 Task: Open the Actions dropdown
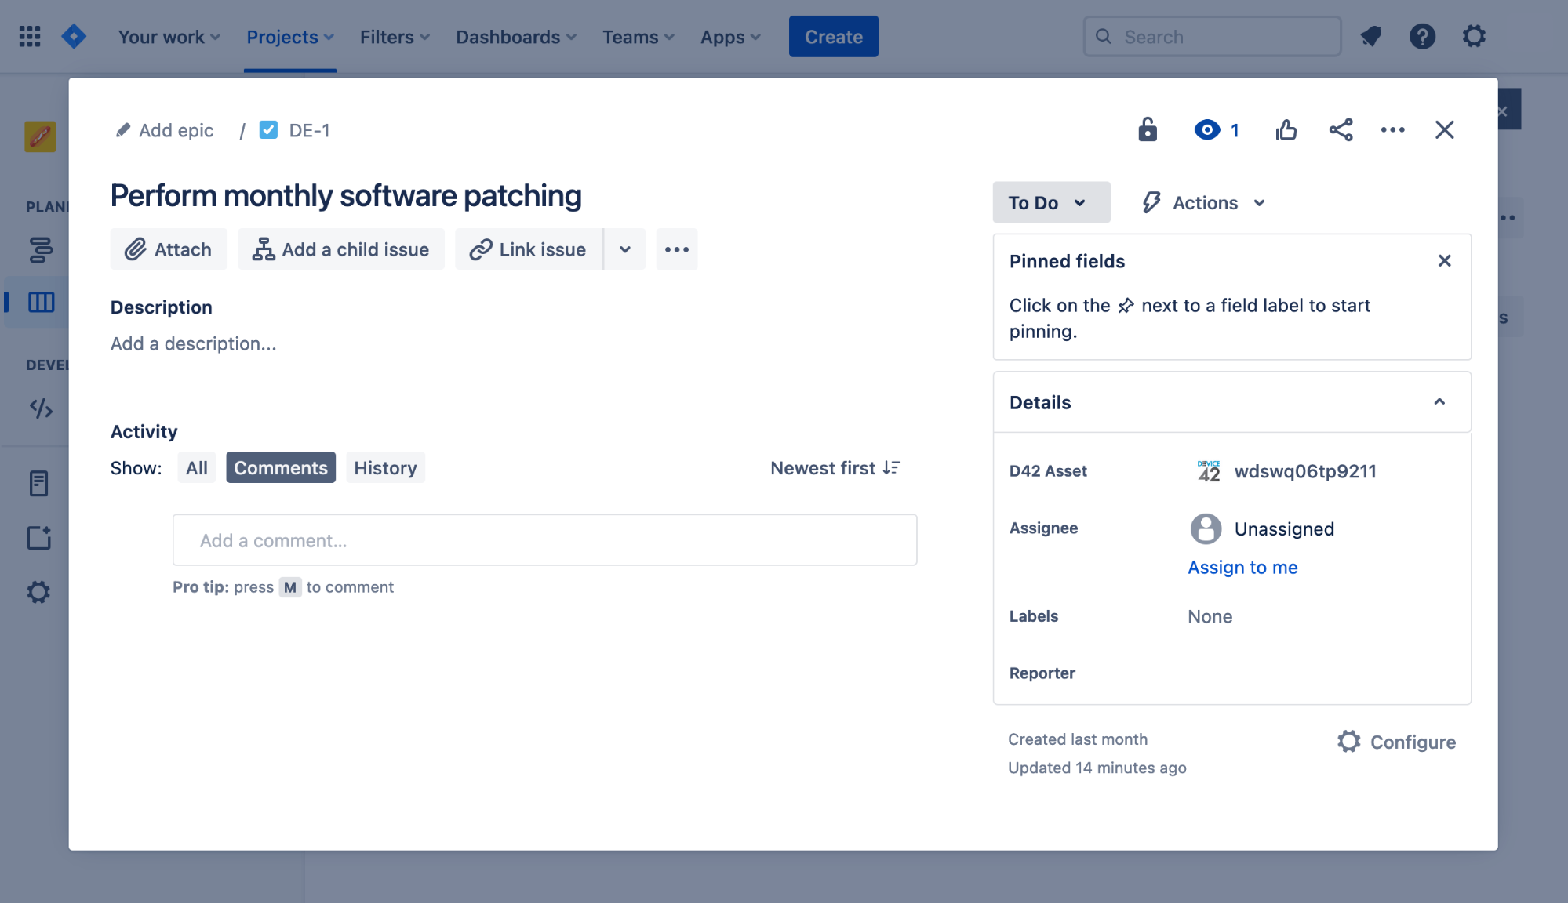tap(1202, 202)
